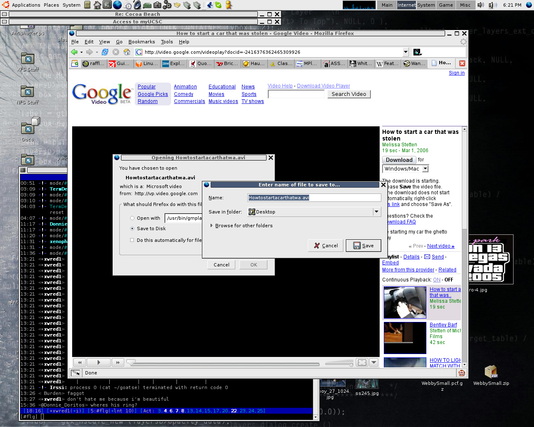This screenshot has height=427, width=534.
Task: Launch the music player speaker icon in panel
Action: 137,5
